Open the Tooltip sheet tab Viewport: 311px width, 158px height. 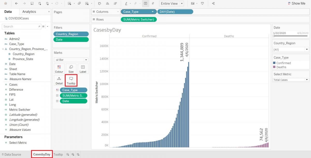(58, 154)
